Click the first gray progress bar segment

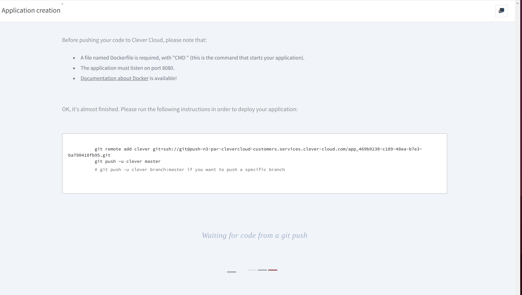231,272
